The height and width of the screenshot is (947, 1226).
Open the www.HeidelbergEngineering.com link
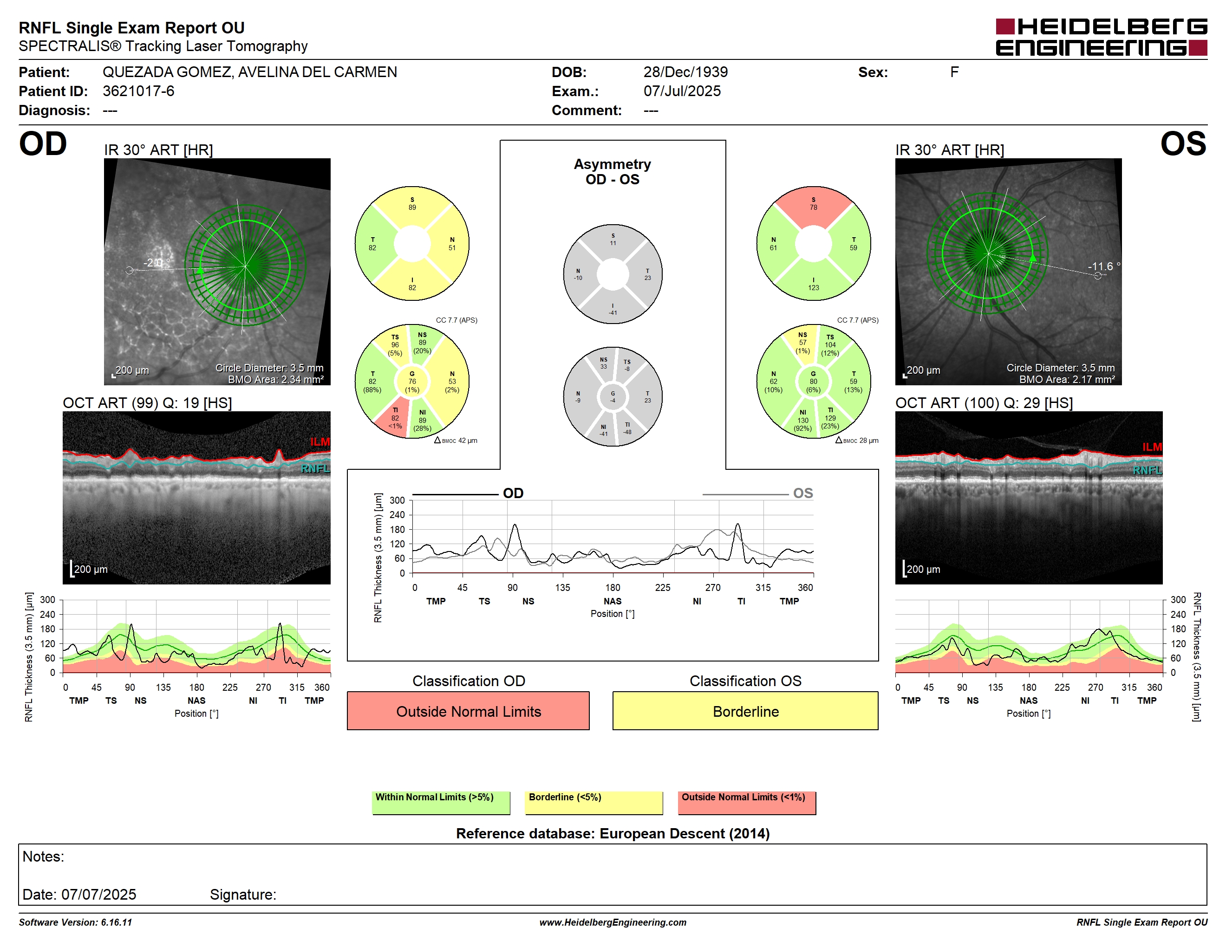point(613,922)
